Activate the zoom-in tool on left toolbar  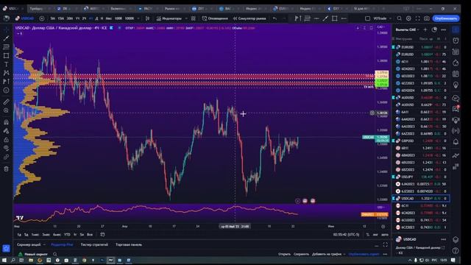pyautogui.click(x=6, y=110)
